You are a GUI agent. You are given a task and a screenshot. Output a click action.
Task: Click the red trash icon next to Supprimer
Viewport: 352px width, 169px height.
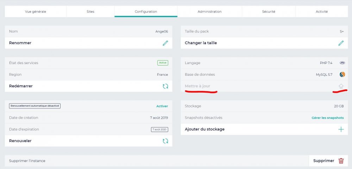(x=341, y=161)
